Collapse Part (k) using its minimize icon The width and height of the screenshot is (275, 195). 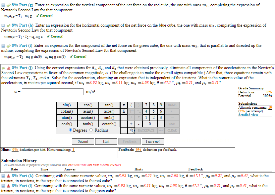click(4, 176)
